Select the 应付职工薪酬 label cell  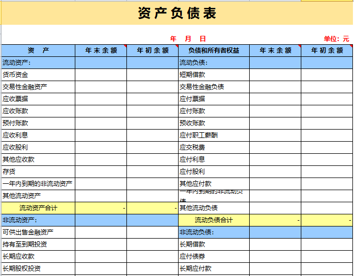[x=213, y=135]
